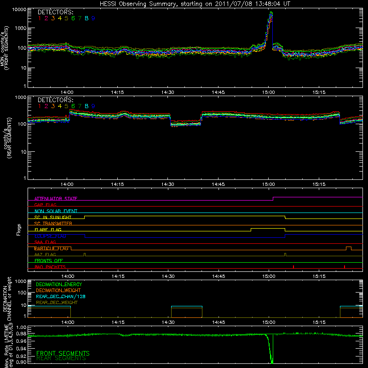
Task: Click the 1000 value on rear segments axis
Action: tap(21, 98)
